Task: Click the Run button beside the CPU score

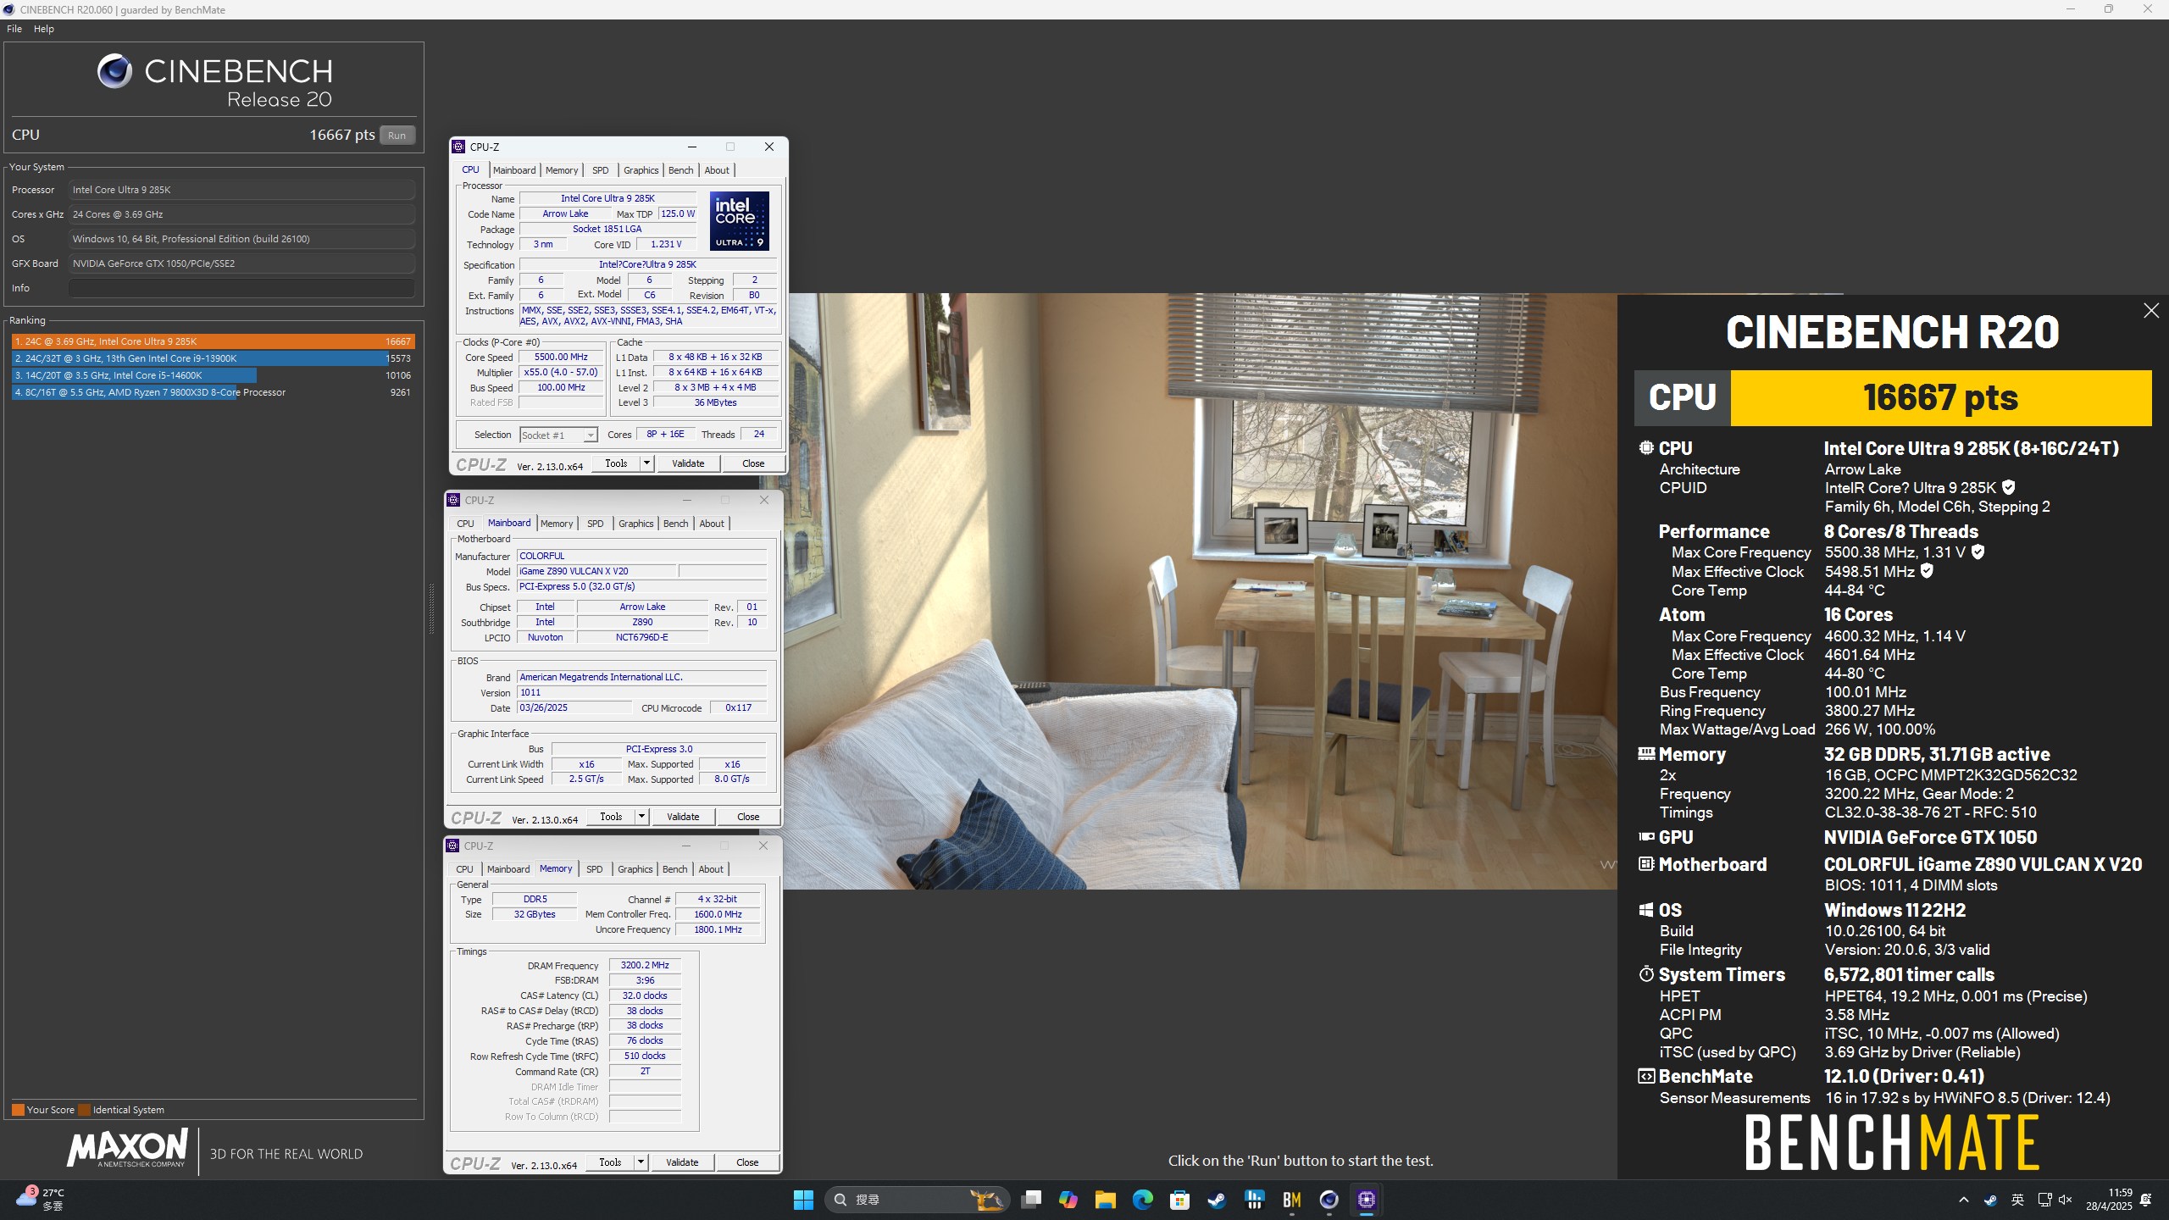Action: tap(397, 136)
